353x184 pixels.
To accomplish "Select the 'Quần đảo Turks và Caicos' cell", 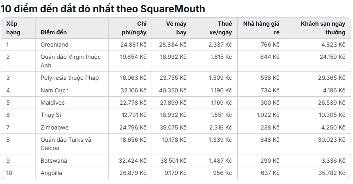I will coord(72,144).
